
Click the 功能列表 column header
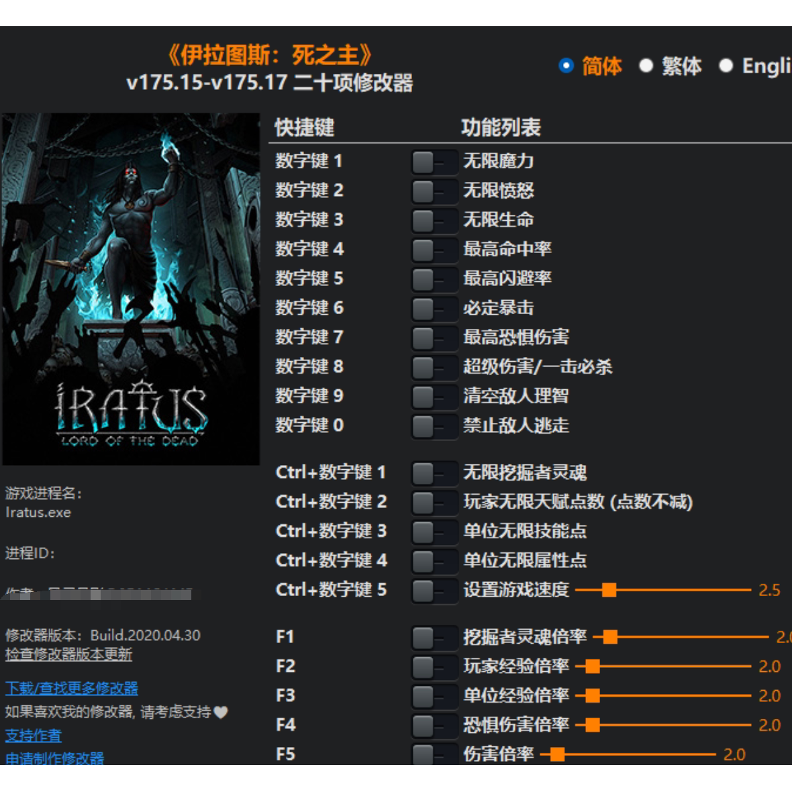click(501, 128)
